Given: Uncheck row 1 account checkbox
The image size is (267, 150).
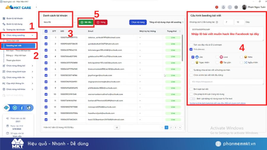Looking at the screenshot, I should (46, 38).
